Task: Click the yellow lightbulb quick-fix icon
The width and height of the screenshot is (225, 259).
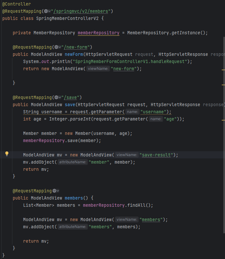Action: pos(7,154)
